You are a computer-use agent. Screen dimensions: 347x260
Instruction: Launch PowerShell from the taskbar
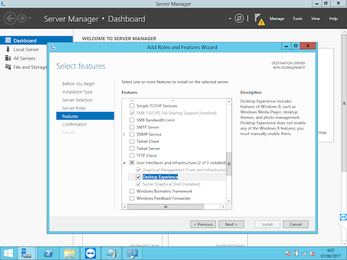(x=48, y=253)
